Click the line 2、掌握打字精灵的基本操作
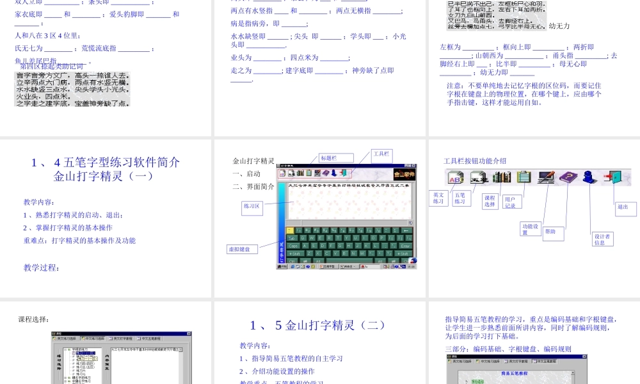This screenshot has width=640, height=384. click(68, 228)
